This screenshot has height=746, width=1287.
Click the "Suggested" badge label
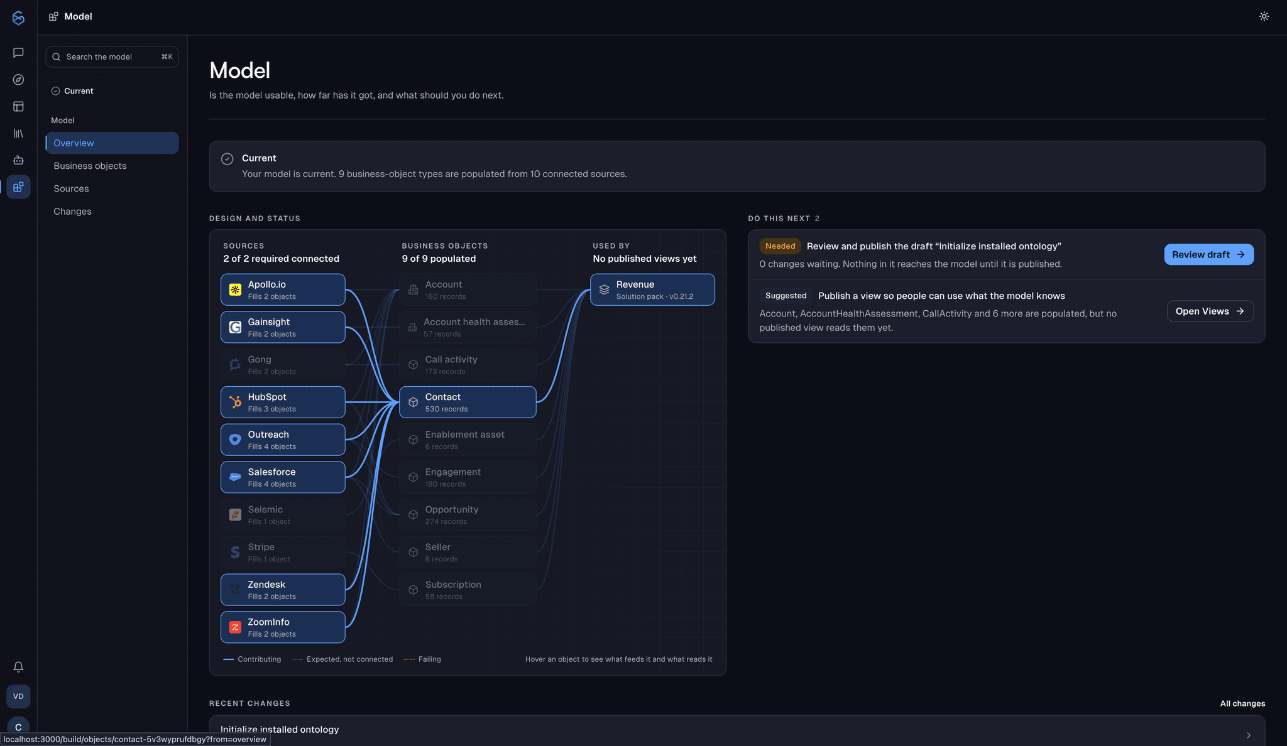pos(786,296)
